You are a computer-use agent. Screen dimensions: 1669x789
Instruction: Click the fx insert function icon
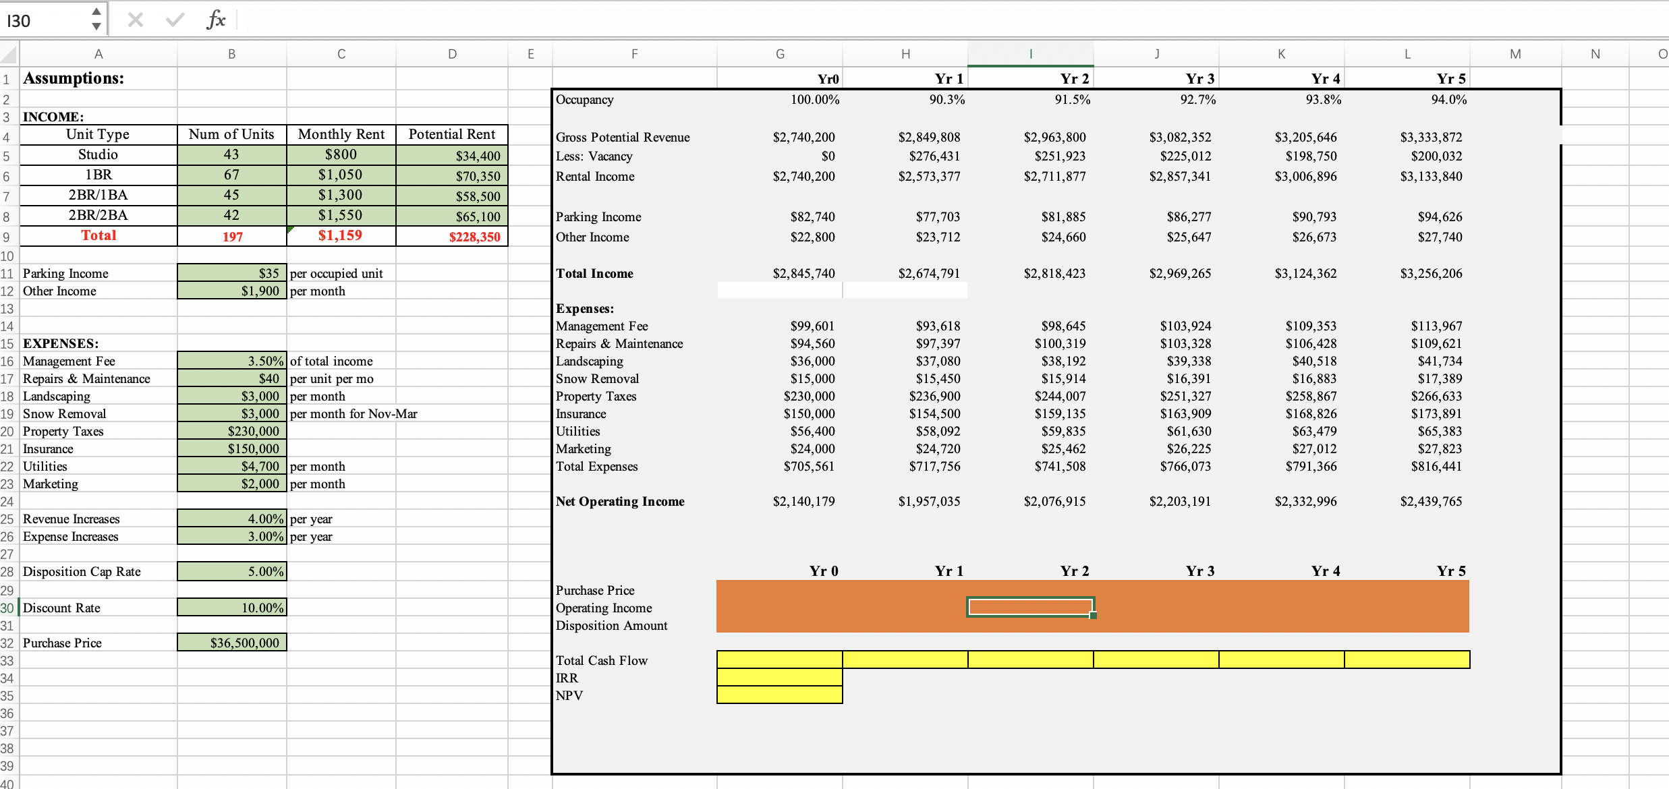click(216, 20)
